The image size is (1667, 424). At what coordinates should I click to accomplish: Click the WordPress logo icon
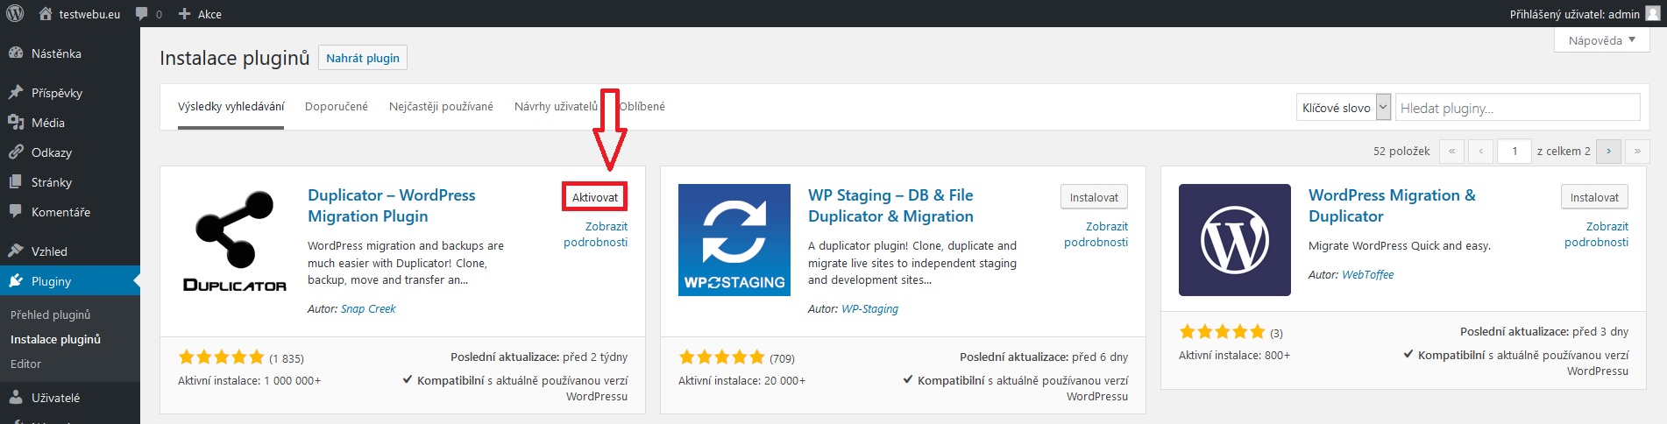click(x=14, y=13)
